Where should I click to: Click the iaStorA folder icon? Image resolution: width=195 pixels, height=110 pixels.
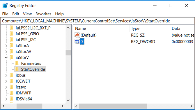tap(11, 46)
